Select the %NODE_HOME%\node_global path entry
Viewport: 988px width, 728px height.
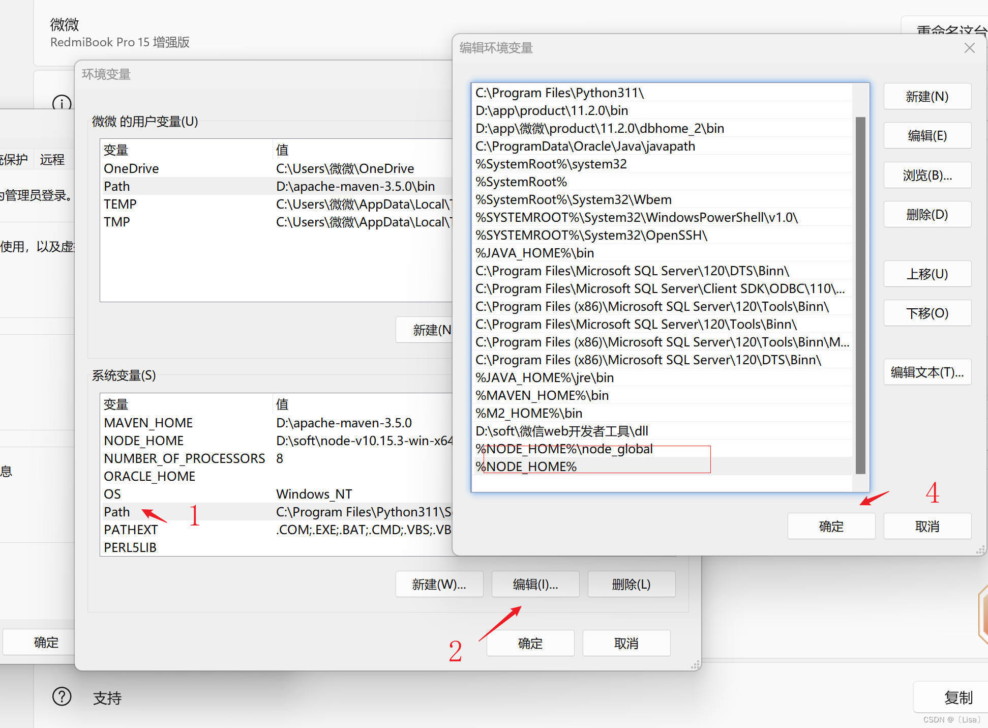[564, 449]
